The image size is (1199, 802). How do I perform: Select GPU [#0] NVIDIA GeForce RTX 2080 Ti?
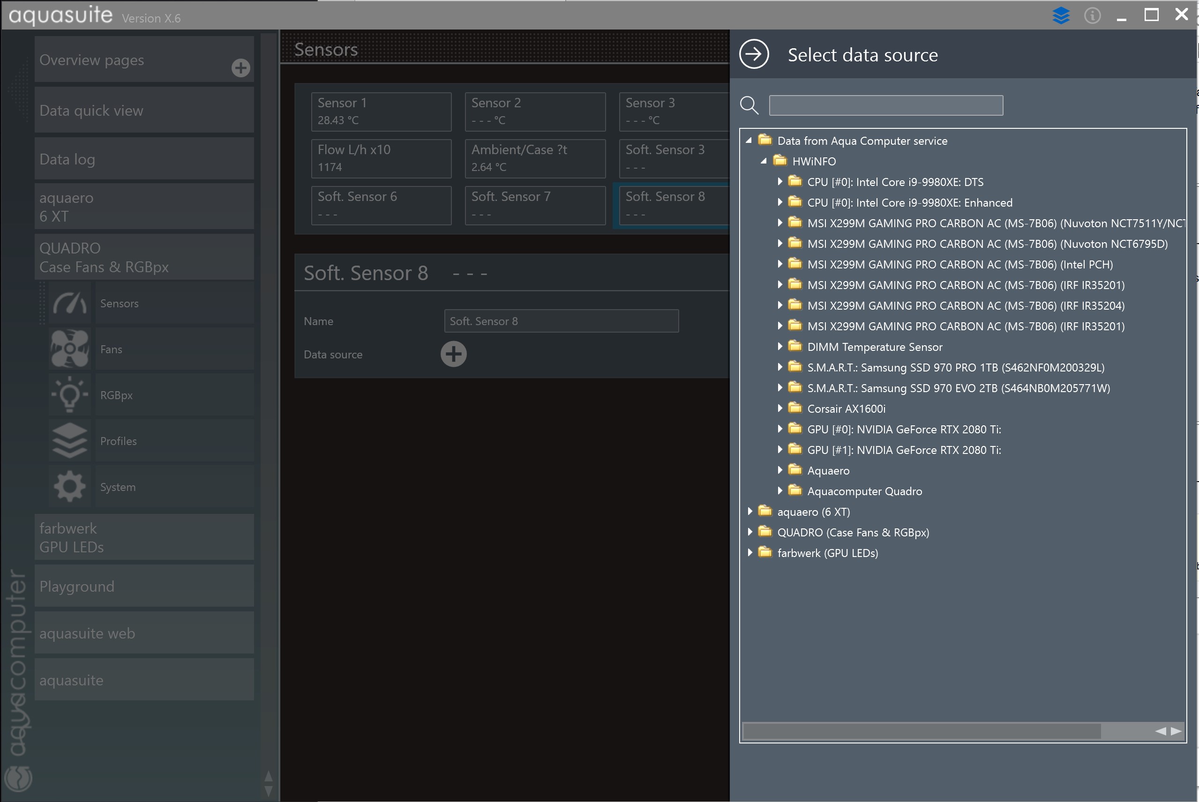click(x=904, y=429)
